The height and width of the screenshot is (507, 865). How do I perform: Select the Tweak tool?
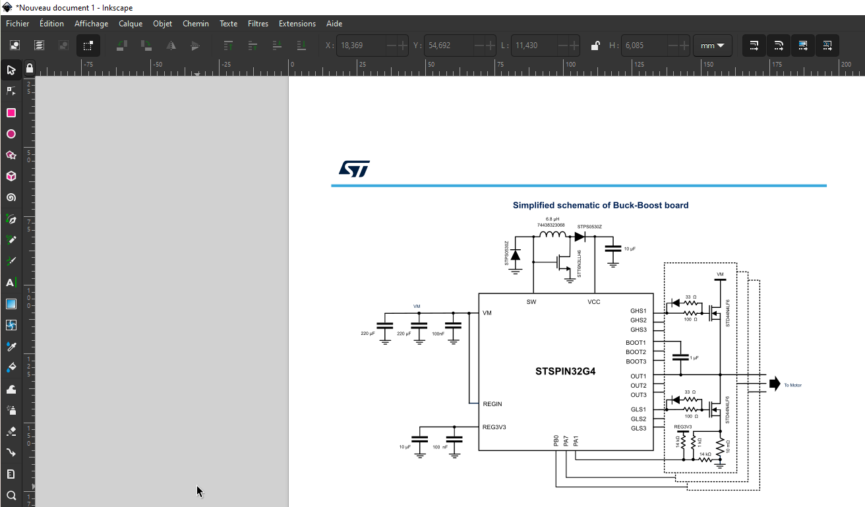(11, 389)
